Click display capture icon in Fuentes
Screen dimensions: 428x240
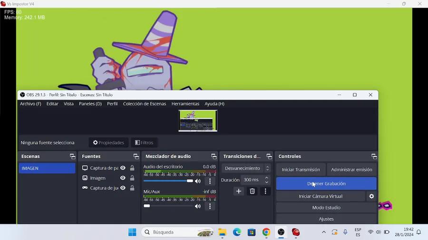click(85, 168)
